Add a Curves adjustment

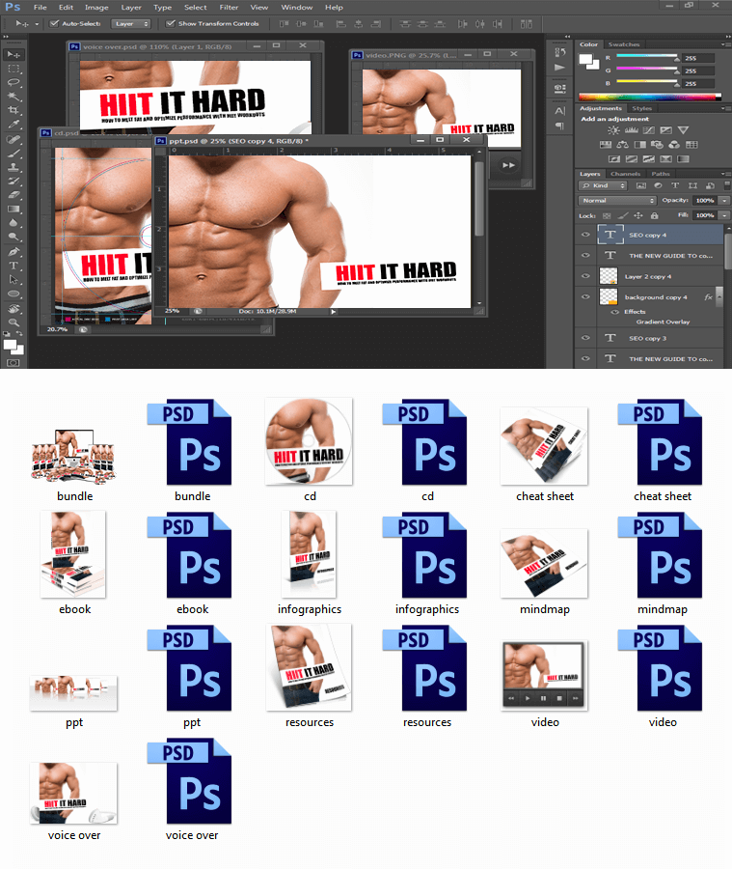click(x=649, y=130)
